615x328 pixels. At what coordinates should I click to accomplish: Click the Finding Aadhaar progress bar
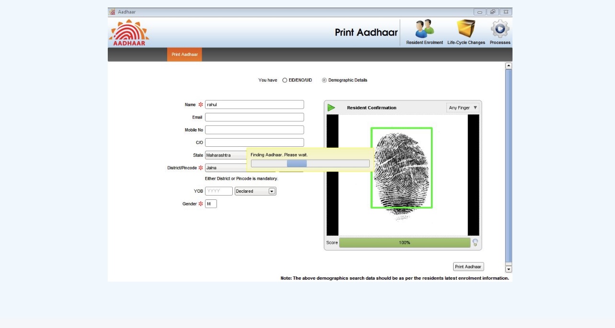click(310, 164)
